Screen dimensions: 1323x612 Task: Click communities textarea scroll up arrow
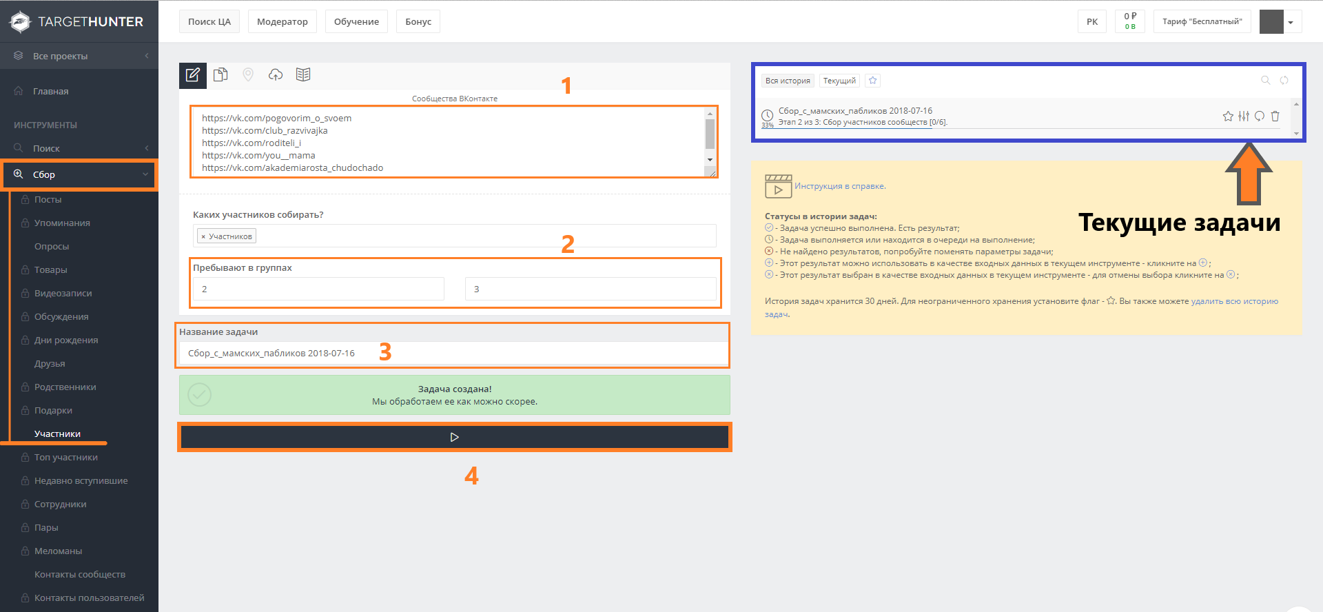[x=710, y=114]
